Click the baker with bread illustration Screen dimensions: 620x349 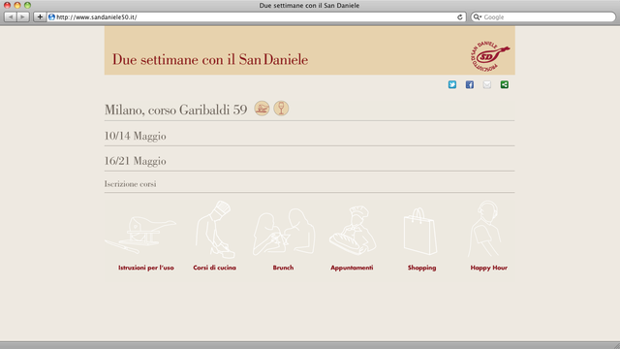pos(353,231)
